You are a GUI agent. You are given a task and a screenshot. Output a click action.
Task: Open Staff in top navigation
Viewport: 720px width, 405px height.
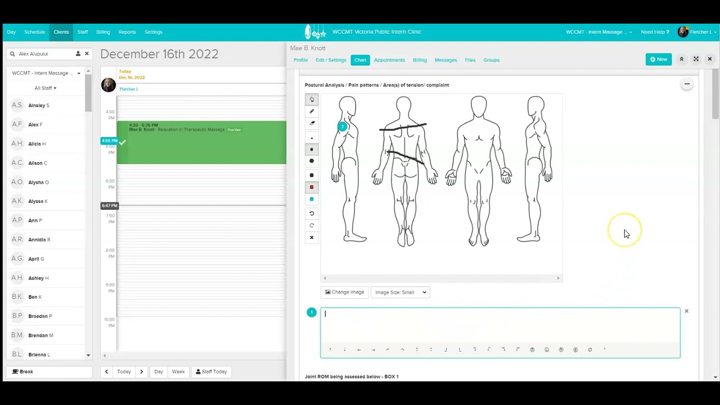83,32
